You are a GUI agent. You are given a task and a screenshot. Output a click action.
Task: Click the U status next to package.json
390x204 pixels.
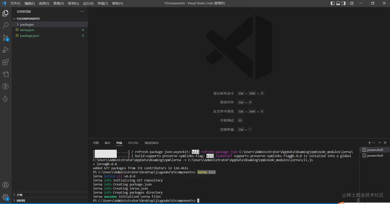83,36
